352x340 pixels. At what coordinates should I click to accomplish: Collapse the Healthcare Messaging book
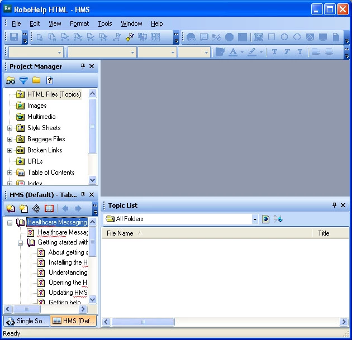coord(9,223)
